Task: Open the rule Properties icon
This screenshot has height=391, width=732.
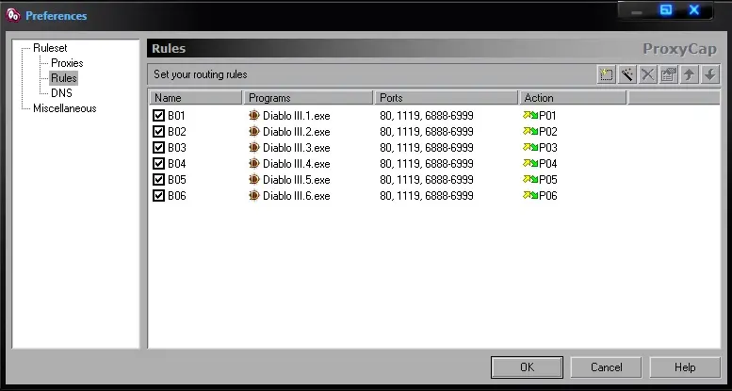Action: [669, 74]
